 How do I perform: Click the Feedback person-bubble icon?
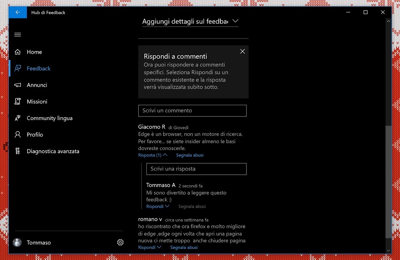18,68
